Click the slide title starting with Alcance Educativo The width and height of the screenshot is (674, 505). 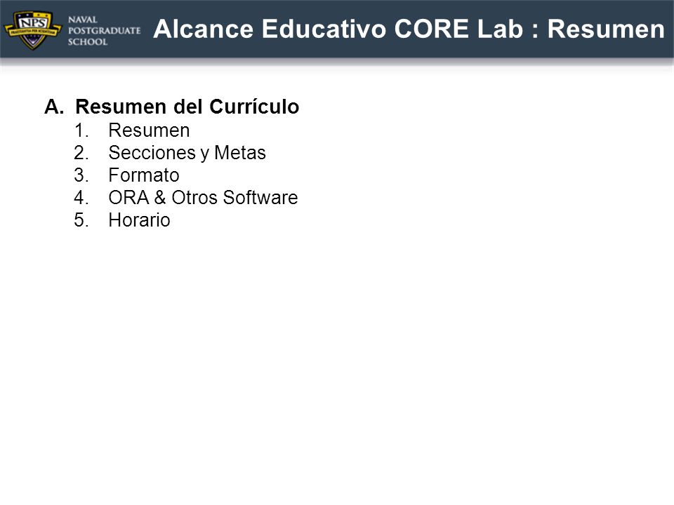409,29
